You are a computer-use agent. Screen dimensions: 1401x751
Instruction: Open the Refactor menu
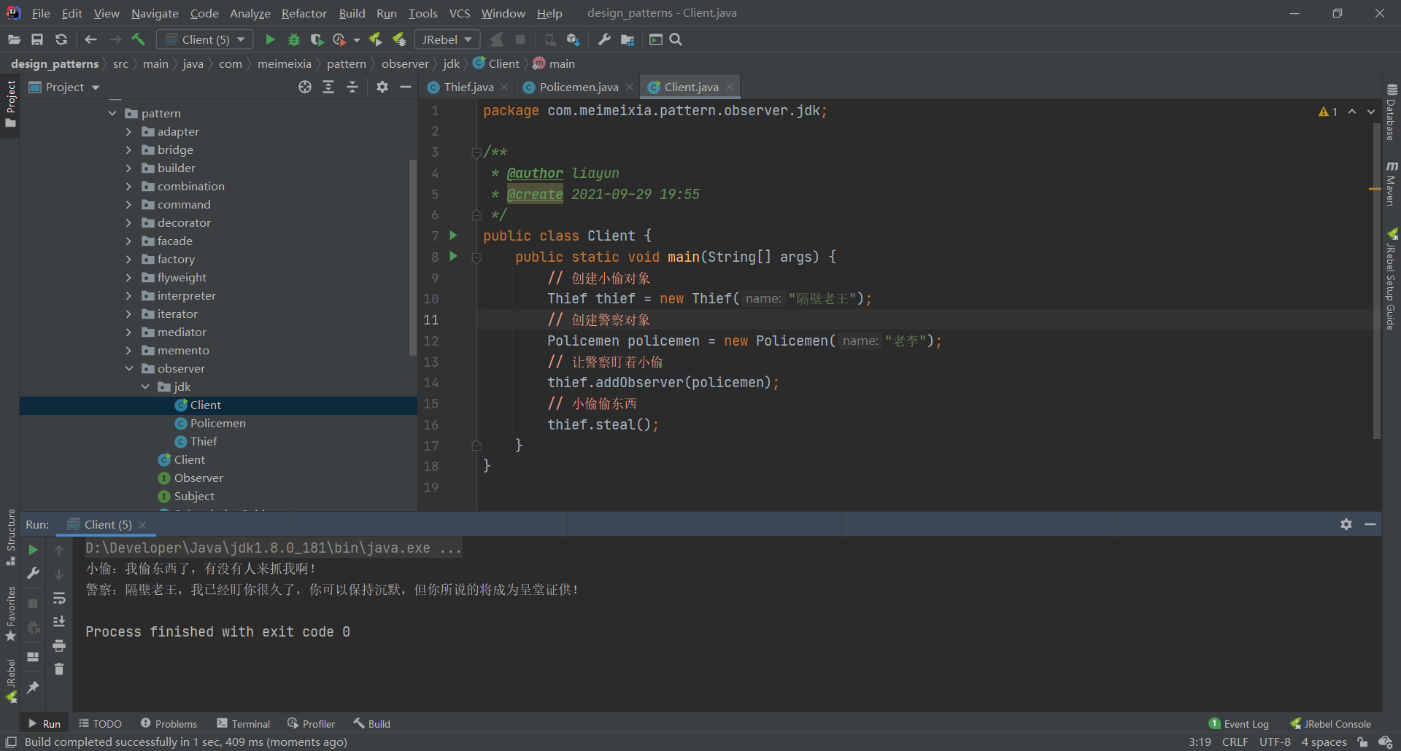tap(304, 13)
